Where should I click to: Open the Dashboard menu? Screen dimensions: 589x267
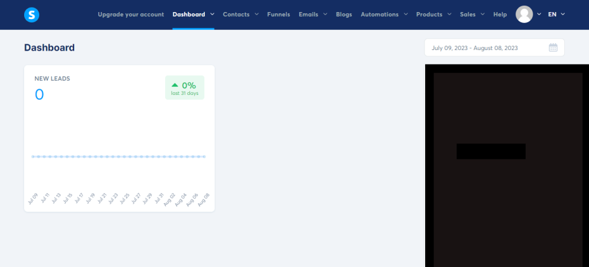[x=189, y=14]
